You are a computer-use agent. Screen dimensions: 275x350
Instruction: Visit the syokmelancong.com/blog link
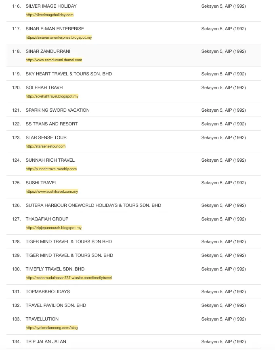pyautogui.click(x=51, y=328)
